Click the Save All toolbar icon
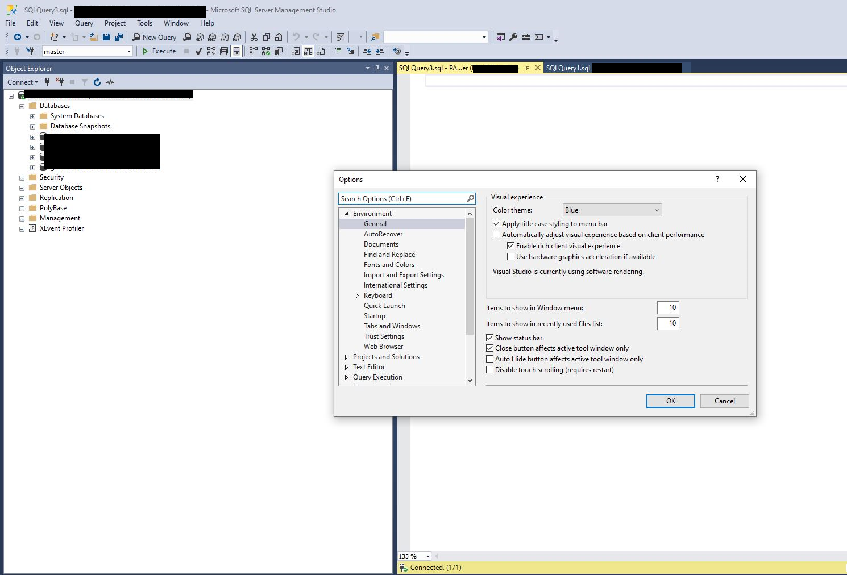This screenshot has height=575, width=847. (x=119, y=37)
